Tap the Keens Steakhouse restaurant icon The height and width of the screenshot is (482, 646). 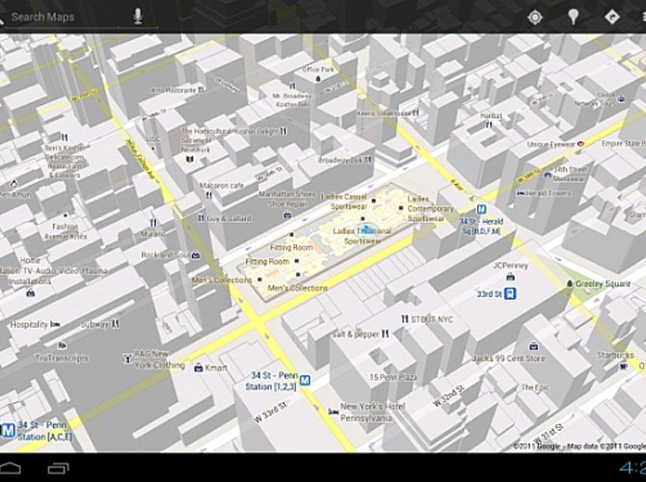point(417,113)
